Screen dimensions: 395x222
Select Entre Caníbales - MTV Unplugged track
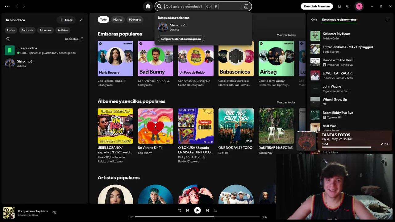[350, 49]
